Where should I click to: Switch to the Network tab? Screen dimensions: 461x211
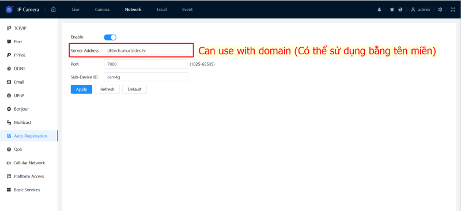(x=133, y=9)
